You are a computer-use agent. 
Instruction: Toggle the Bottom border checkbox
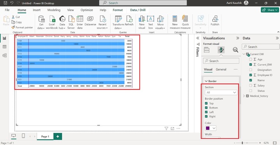(206, 108)
